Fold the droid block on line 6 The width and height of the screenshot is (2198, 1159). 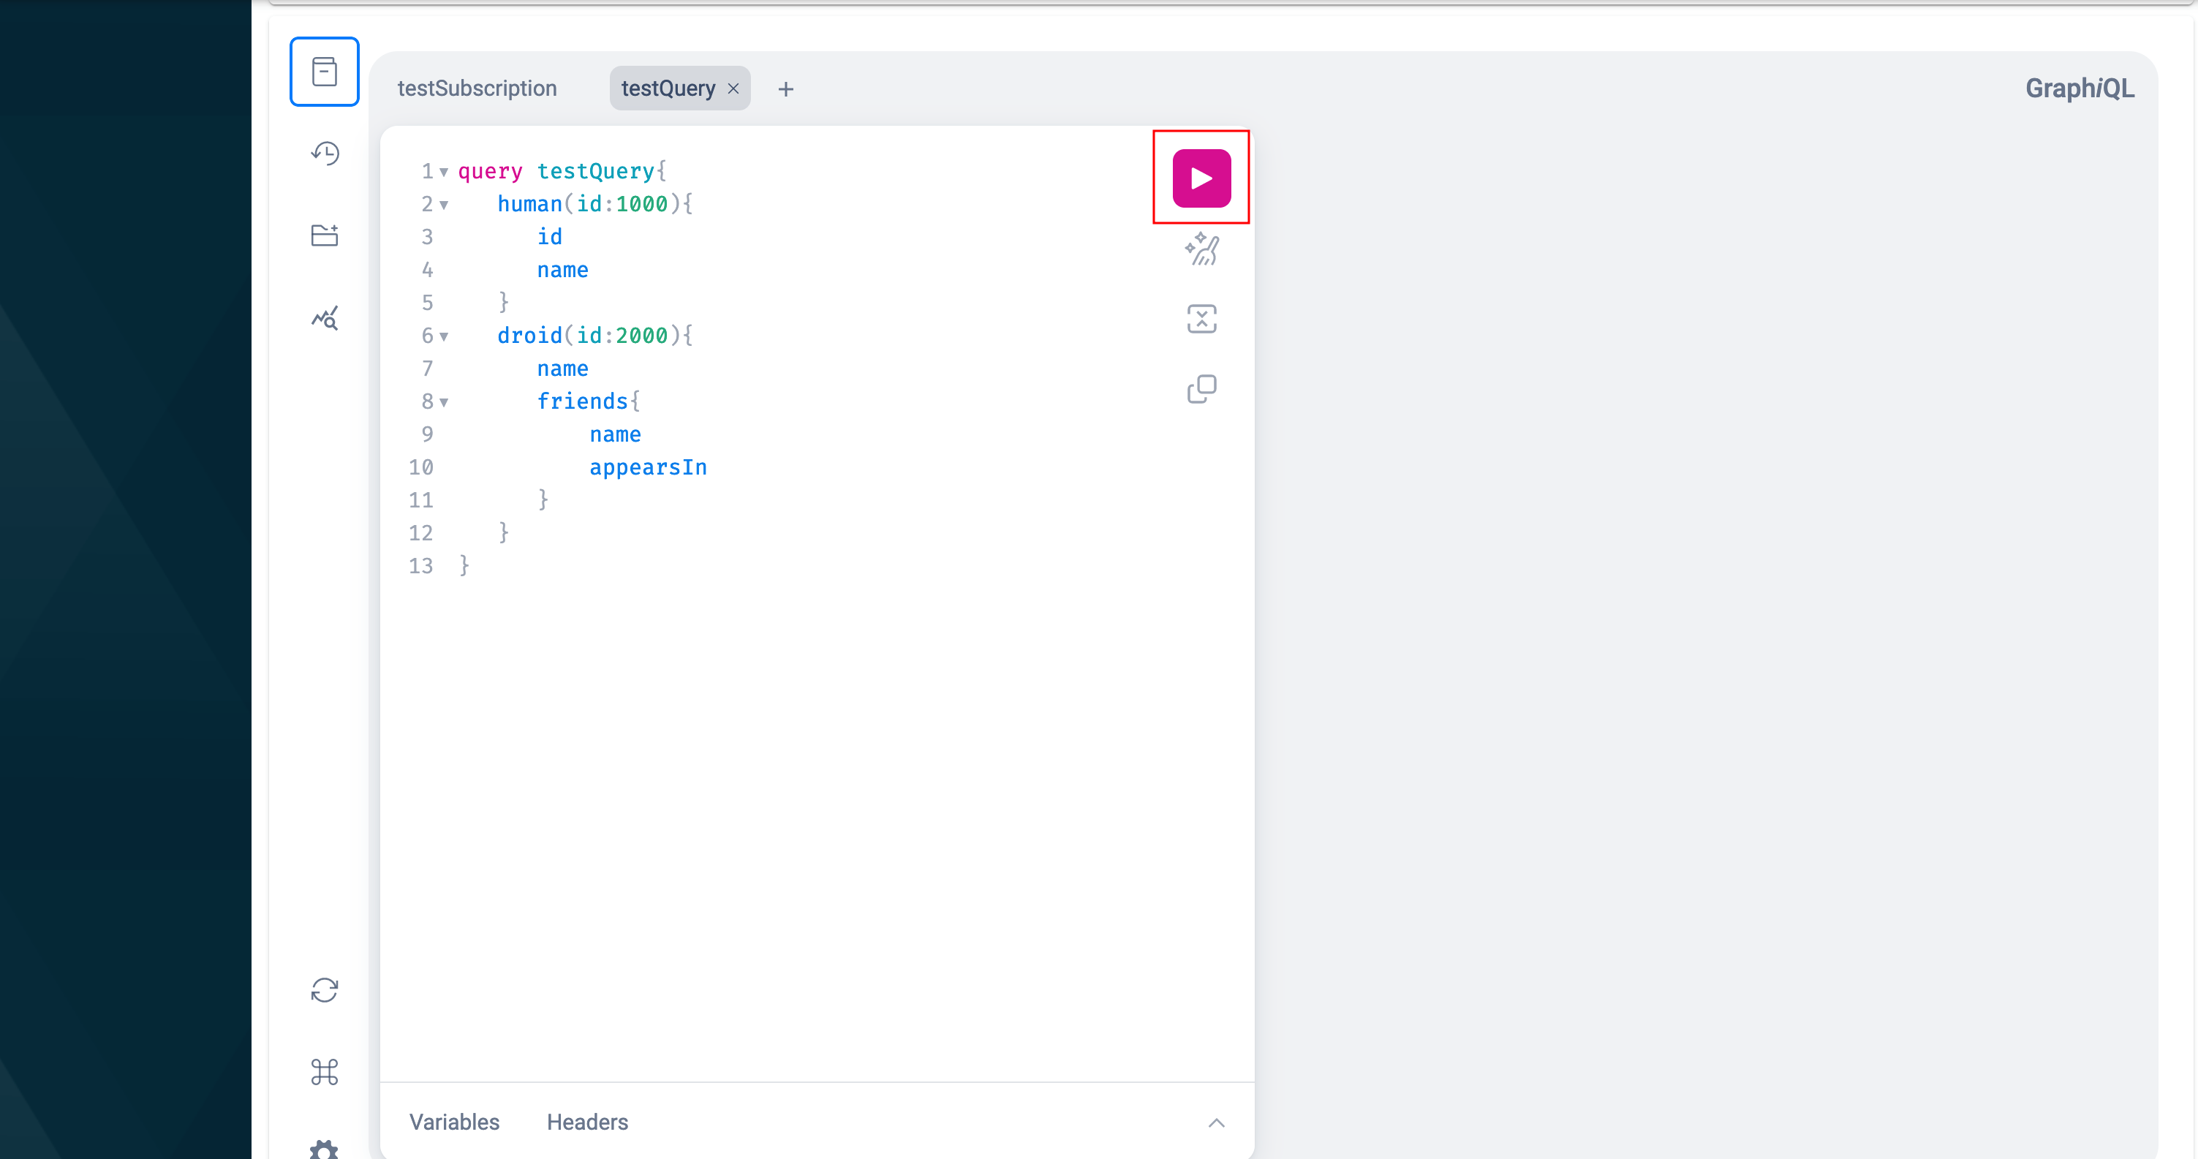[x=444, y=336]
